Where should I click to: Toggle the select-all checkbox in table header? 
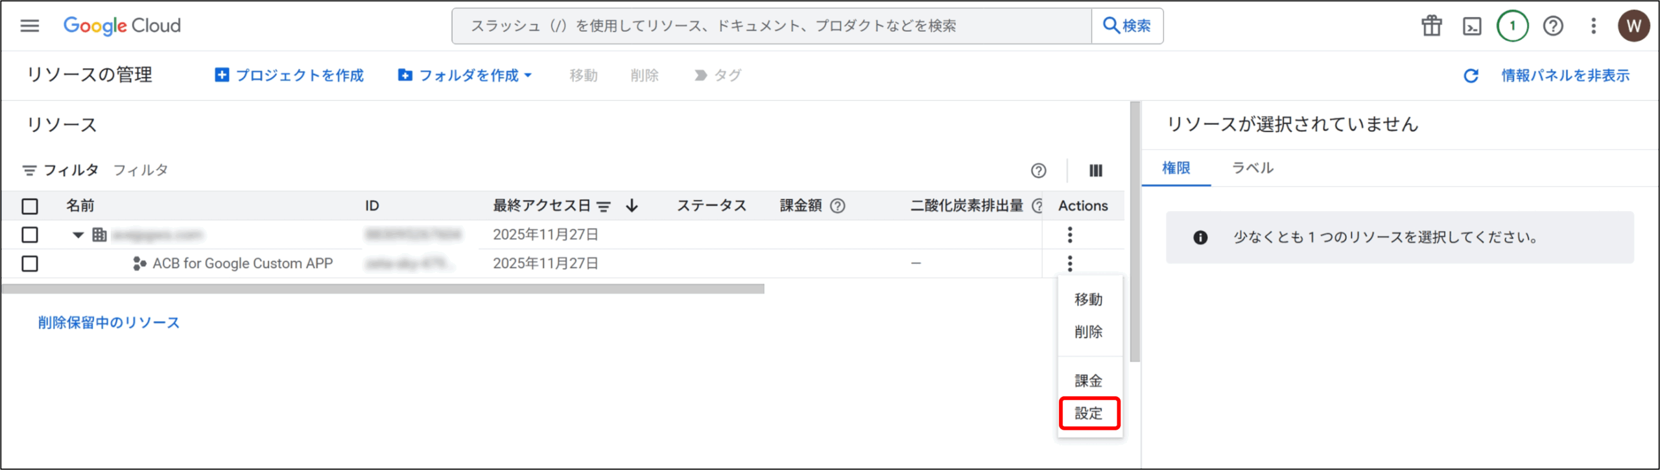[30, 206]
